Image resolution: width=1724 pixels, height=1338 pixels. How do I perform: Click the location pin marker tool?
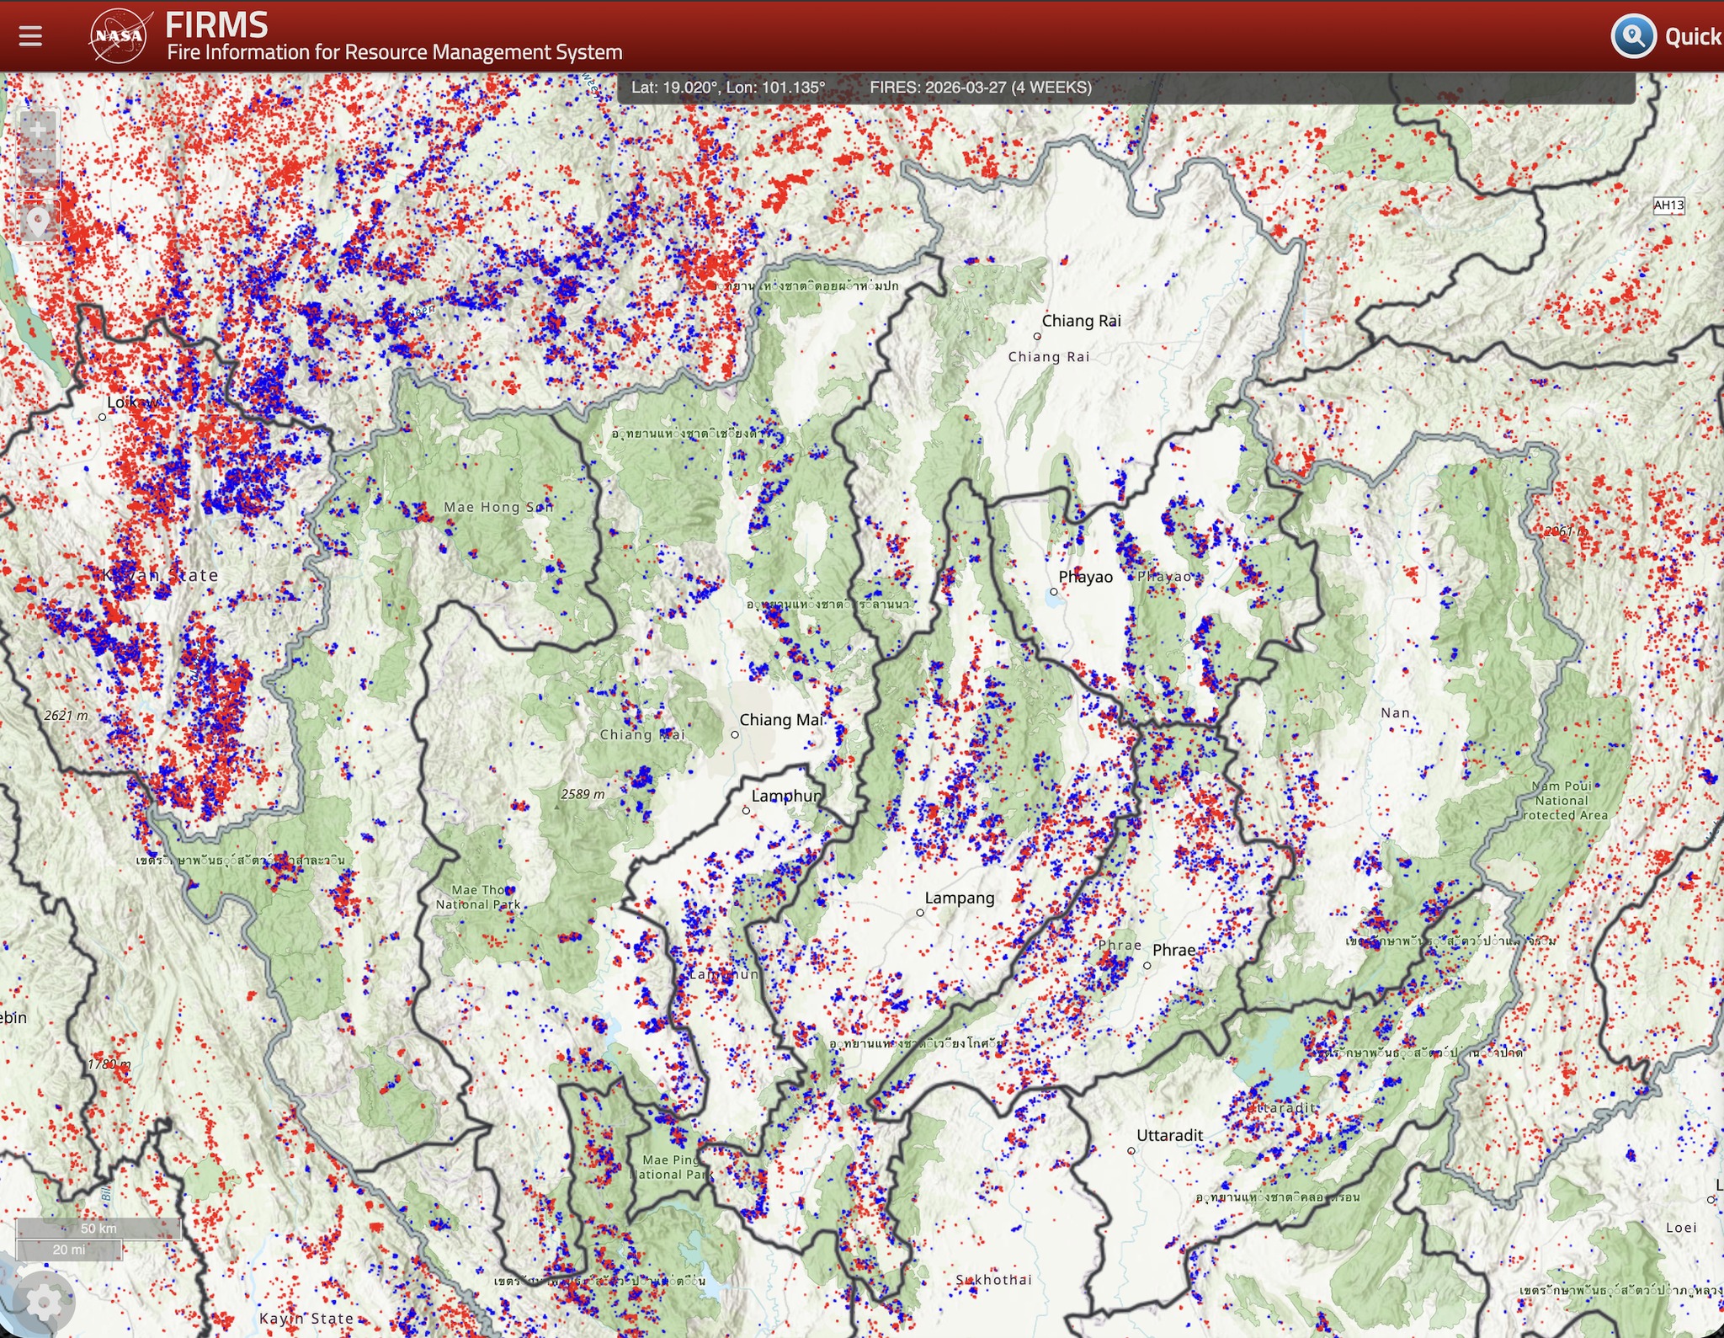(38, 221)
